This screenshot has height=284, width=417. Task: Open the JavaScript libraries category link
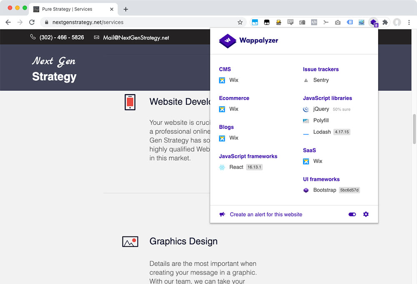click(327, 98)
